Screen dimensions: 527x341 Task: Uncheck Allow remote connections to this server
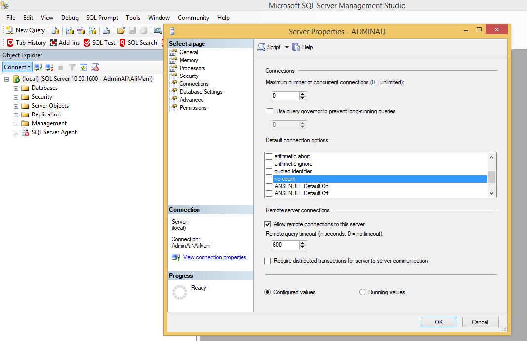268,224
